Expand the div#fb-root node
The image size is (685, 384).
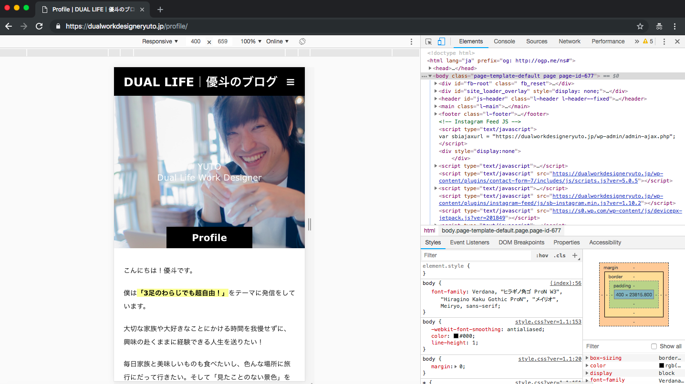click(x=436, y=84)
